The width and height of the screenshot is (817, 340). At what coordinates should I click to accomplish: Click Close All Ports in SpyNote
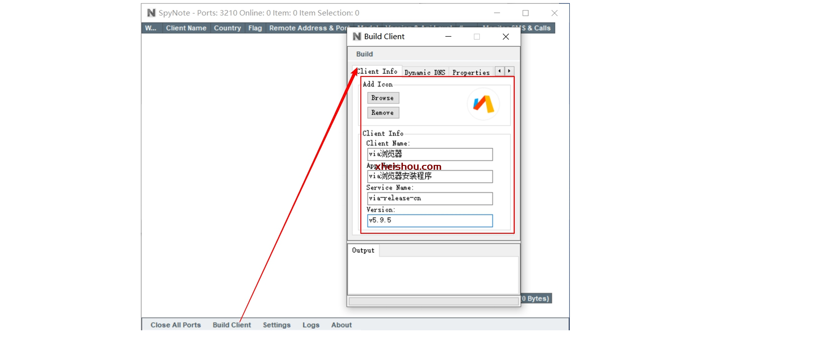pyautogui.click(x=176, y=325)
